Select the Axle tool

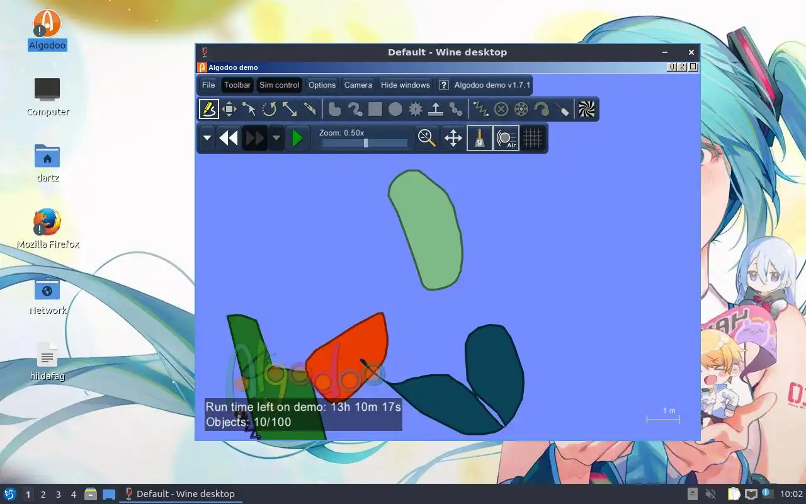(521, 110)
